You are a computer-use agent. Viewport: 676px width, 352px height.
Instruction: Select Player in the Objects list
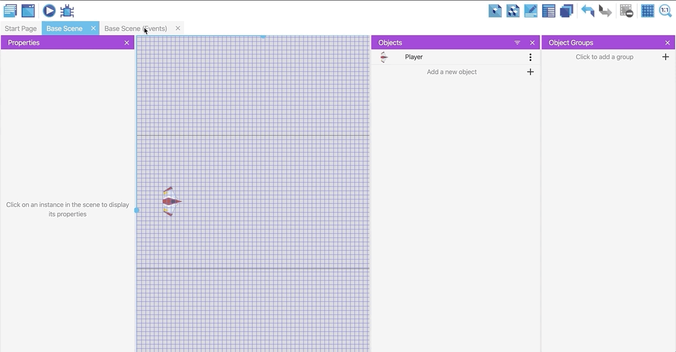(x=414, y=57)
